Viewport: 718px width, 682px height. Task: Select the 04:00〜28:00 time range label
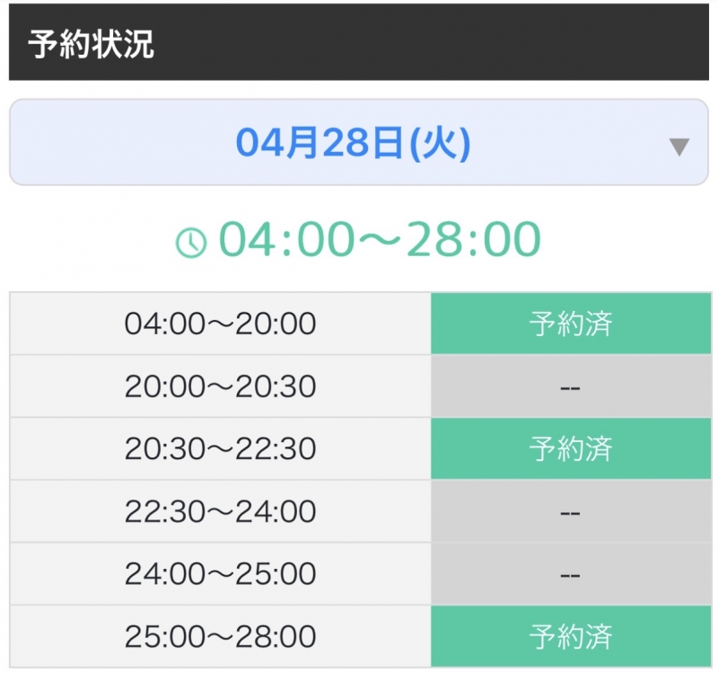(x=377, y=236)
